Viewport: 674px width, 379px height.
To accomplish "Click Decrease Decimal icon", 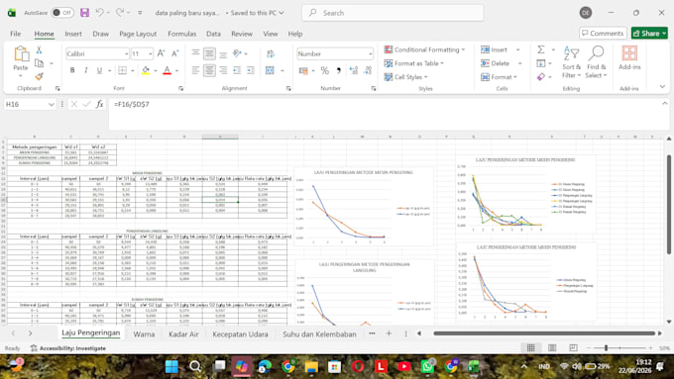I will click(368, 70).
